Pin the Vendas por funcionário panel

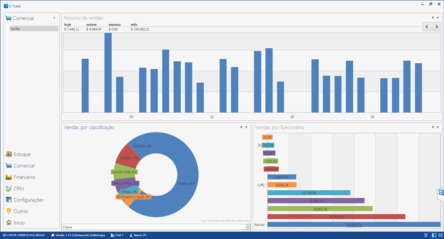433,127
